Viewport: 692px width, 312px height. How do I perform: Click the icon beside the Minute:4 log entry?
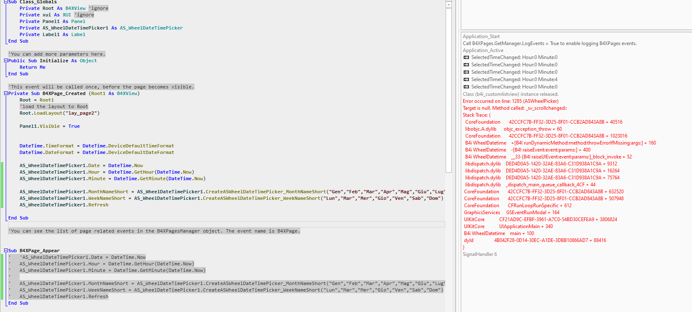[466, 79]
